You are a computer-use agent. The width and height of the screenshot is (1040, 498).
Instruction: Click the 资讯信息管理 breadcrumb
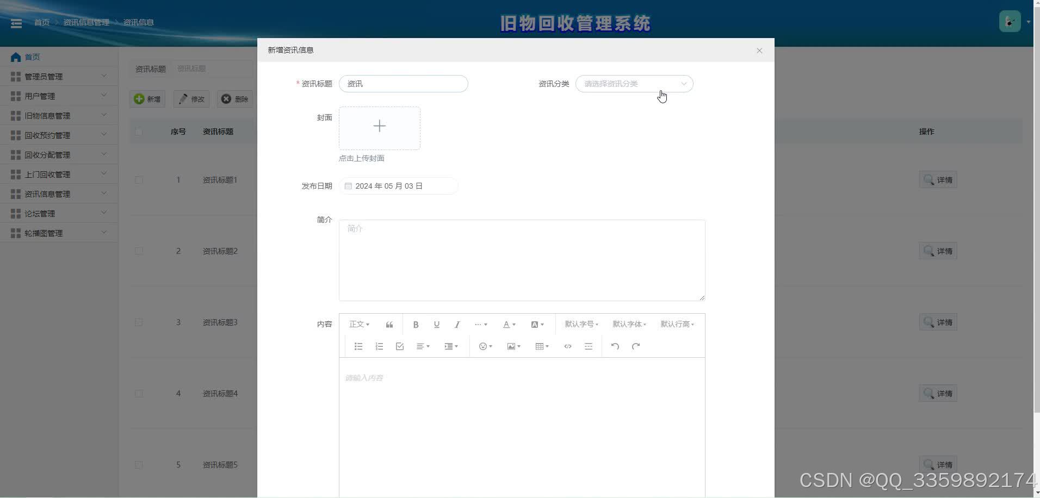click(86, 22)
